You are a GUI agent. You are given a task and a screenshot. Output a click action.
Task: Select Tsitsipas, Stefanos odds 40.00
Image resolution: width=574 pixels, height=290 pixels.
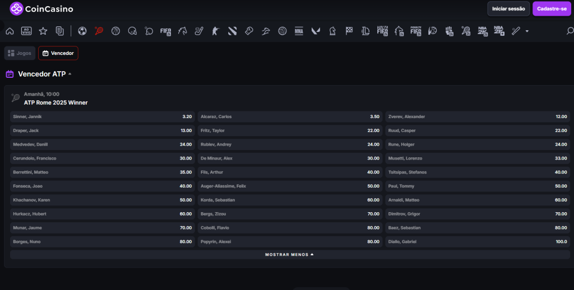pos(478,172)
